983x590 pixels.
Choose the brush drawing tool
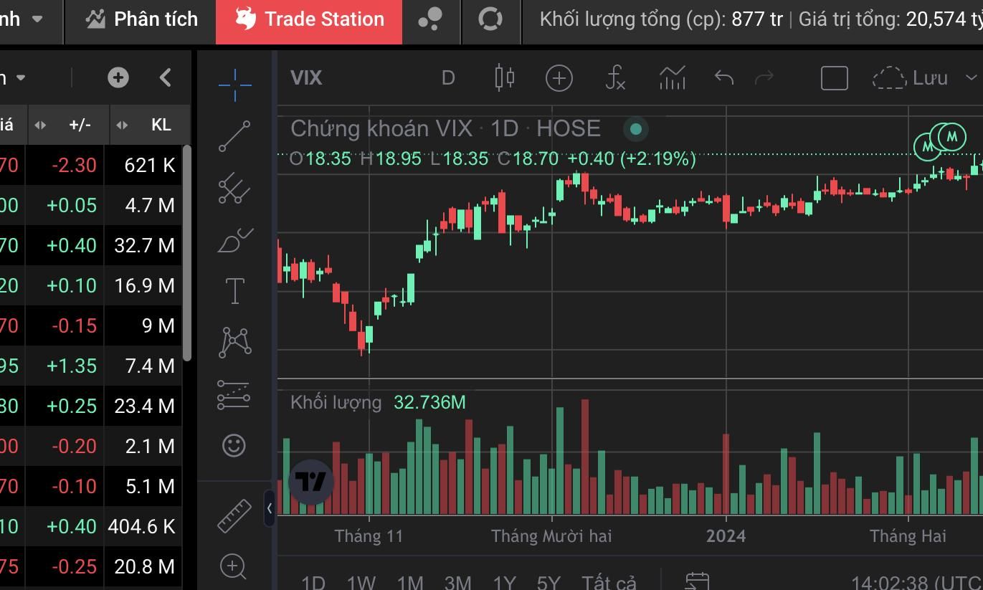(x=234, y=240)
